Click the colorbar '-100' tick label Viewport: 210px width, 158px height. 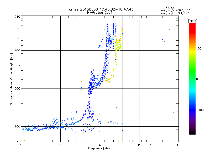[x=200, y=110]
